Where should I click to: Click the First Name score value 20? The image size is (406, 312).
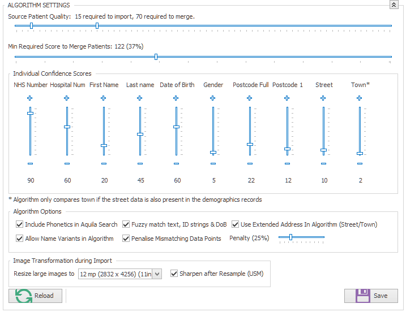pyautogui.click(x=104, y=180)
